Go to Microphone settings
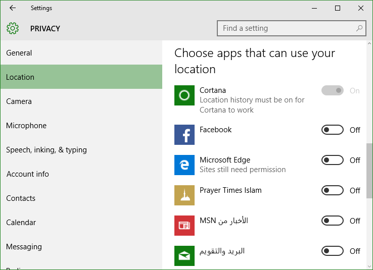 81,125
